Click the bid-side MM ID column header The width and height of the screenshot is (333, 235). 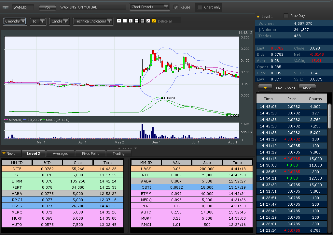pos(17,163)
